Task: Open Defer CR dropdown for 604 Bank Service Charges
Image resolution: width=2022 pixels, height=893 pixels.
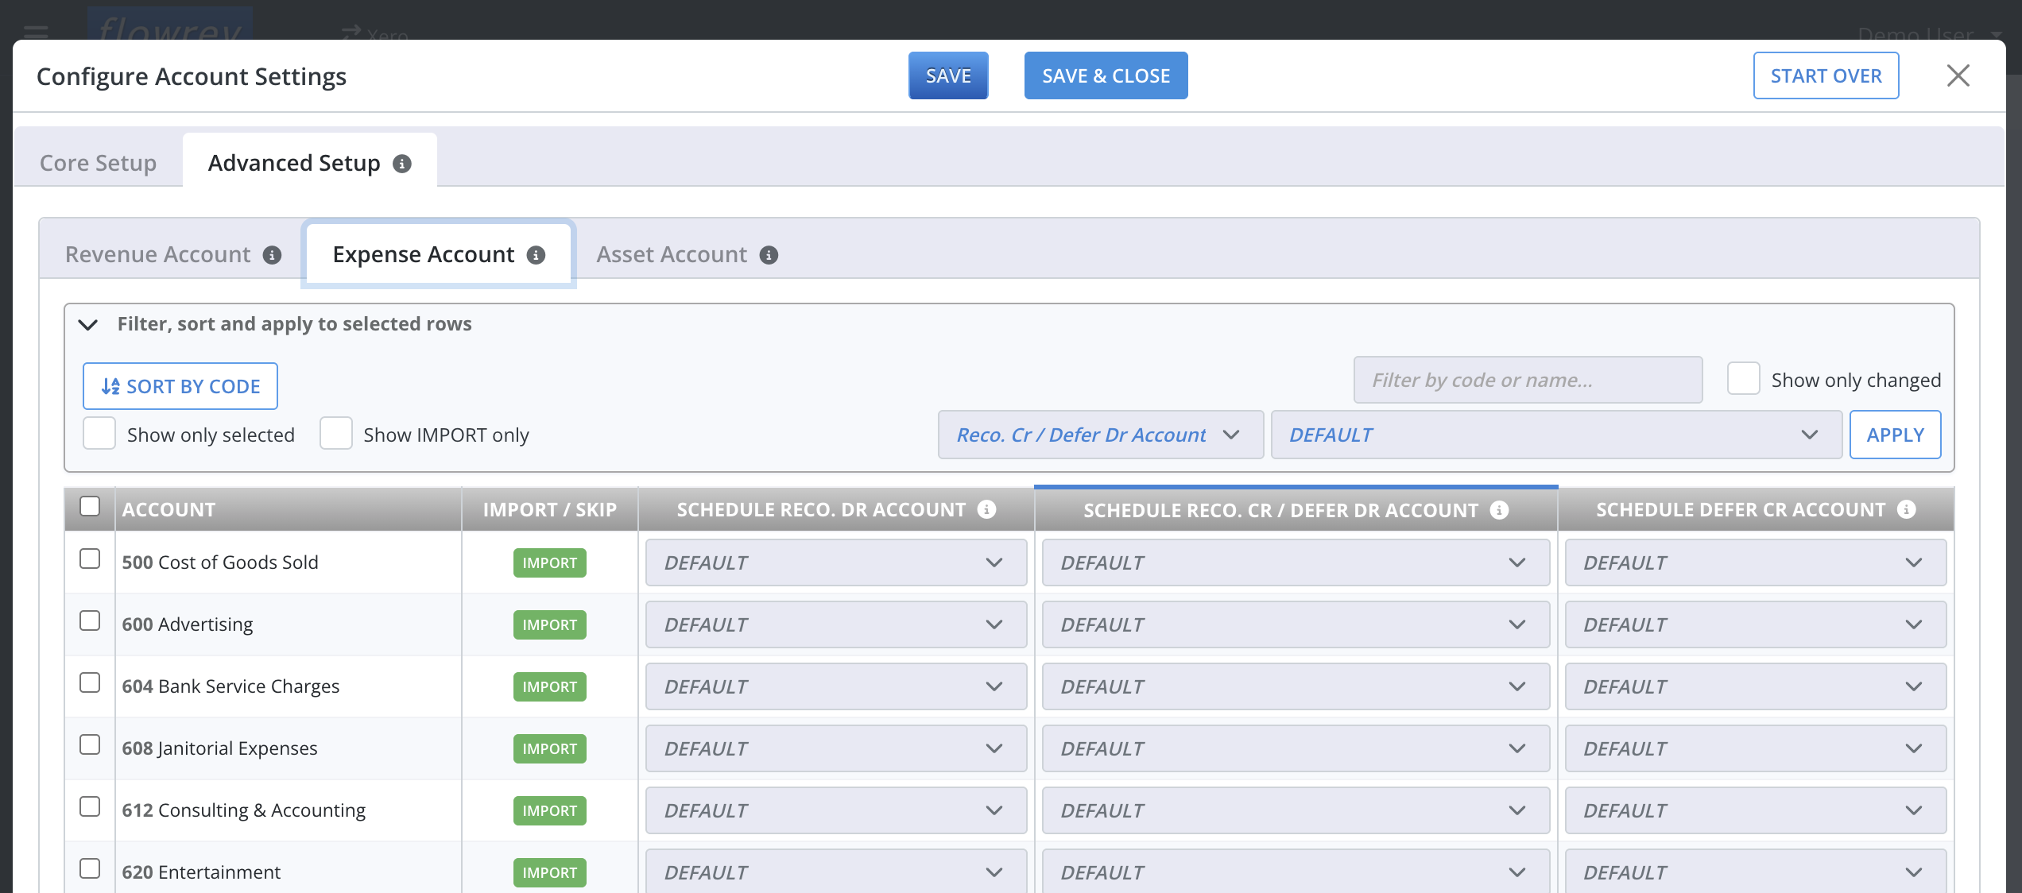Action: tap(1756, 686)
